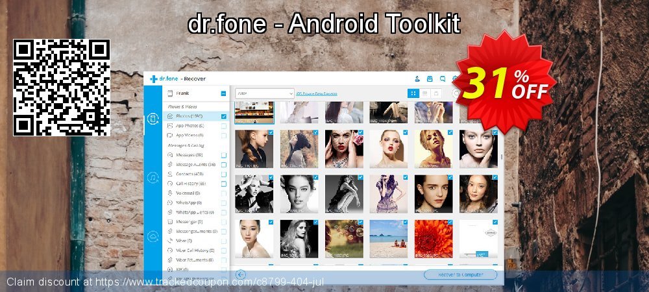Click the Frank device name
Screen dimensions: 649x292
point(182,93)
